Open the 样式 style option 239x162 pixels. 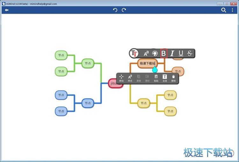point(130,78)
